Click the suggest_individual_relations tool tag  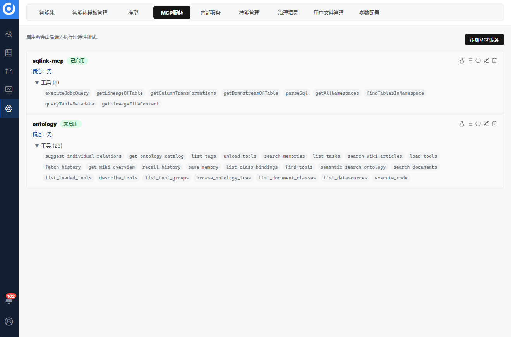click(x=83, y=156)
